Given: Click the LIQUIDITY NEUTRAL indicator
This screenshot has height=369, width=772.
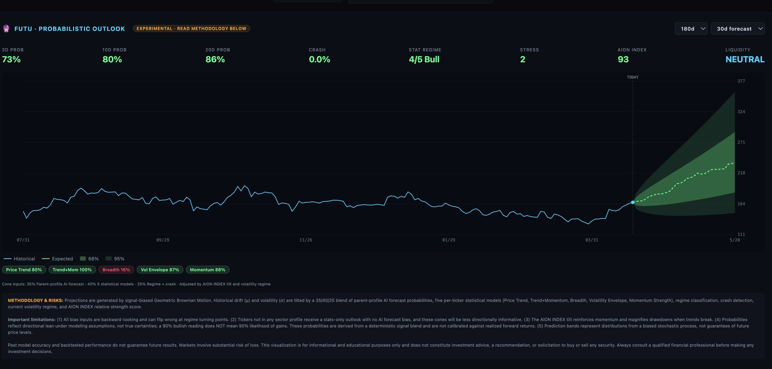Looking at the screenshot, I should 745,59.
